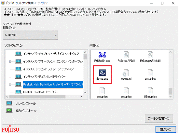This screenshot has height=134, width=179.
Task: Click the 内容(N) pane label
Action: pyautogui.click(x=94, y=46)
